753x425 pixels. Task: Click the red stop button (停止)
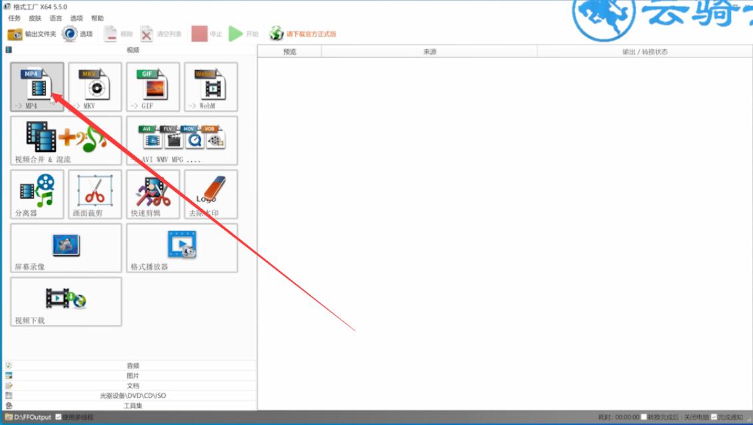[x=199, y=34]
